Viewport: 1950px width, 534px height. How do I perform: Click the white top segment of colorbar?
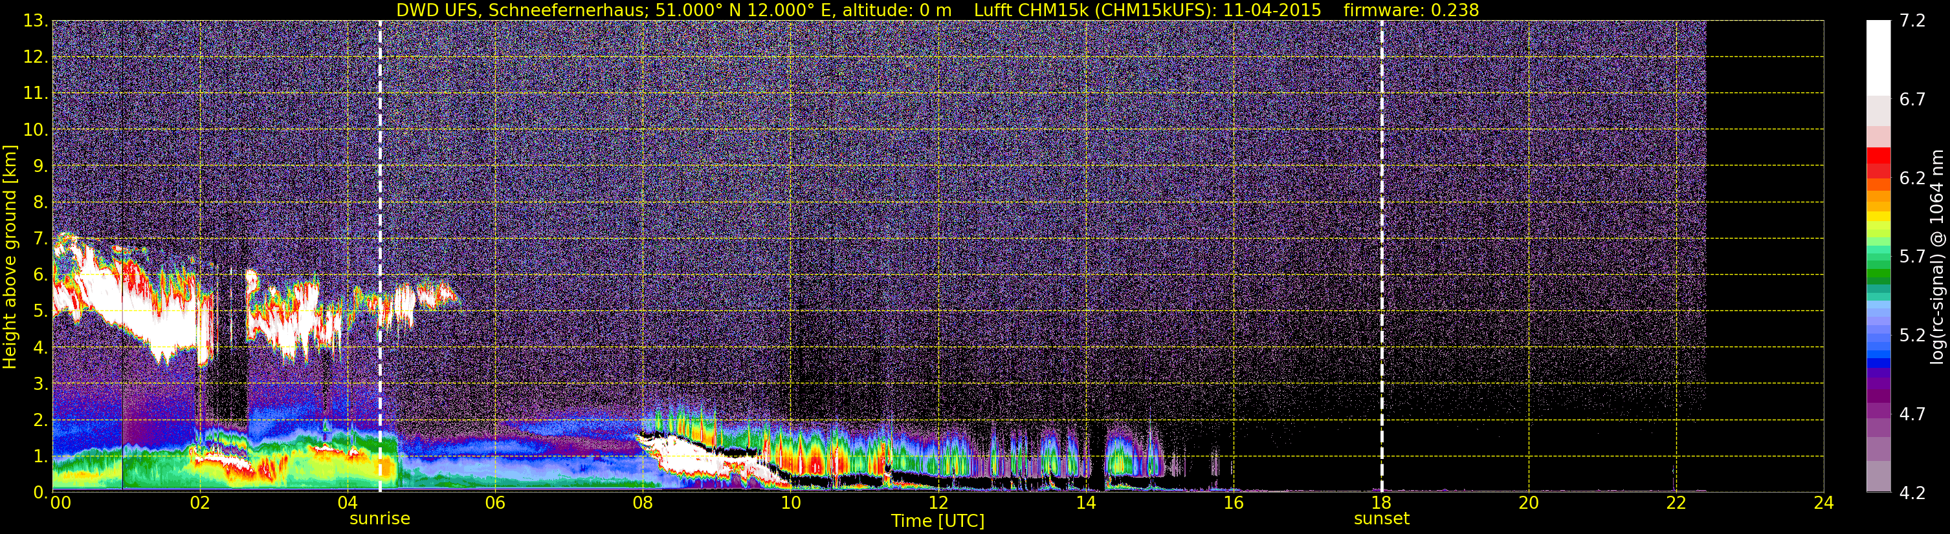(x=1878, y=58)
